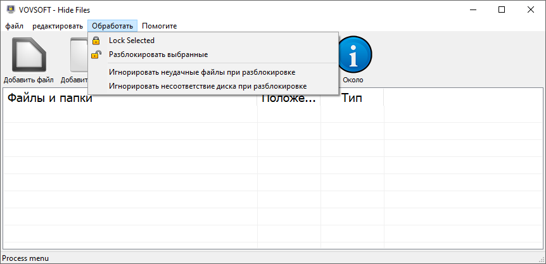
Task: Open the Помогите menu
Action: [x=160, y=26]
